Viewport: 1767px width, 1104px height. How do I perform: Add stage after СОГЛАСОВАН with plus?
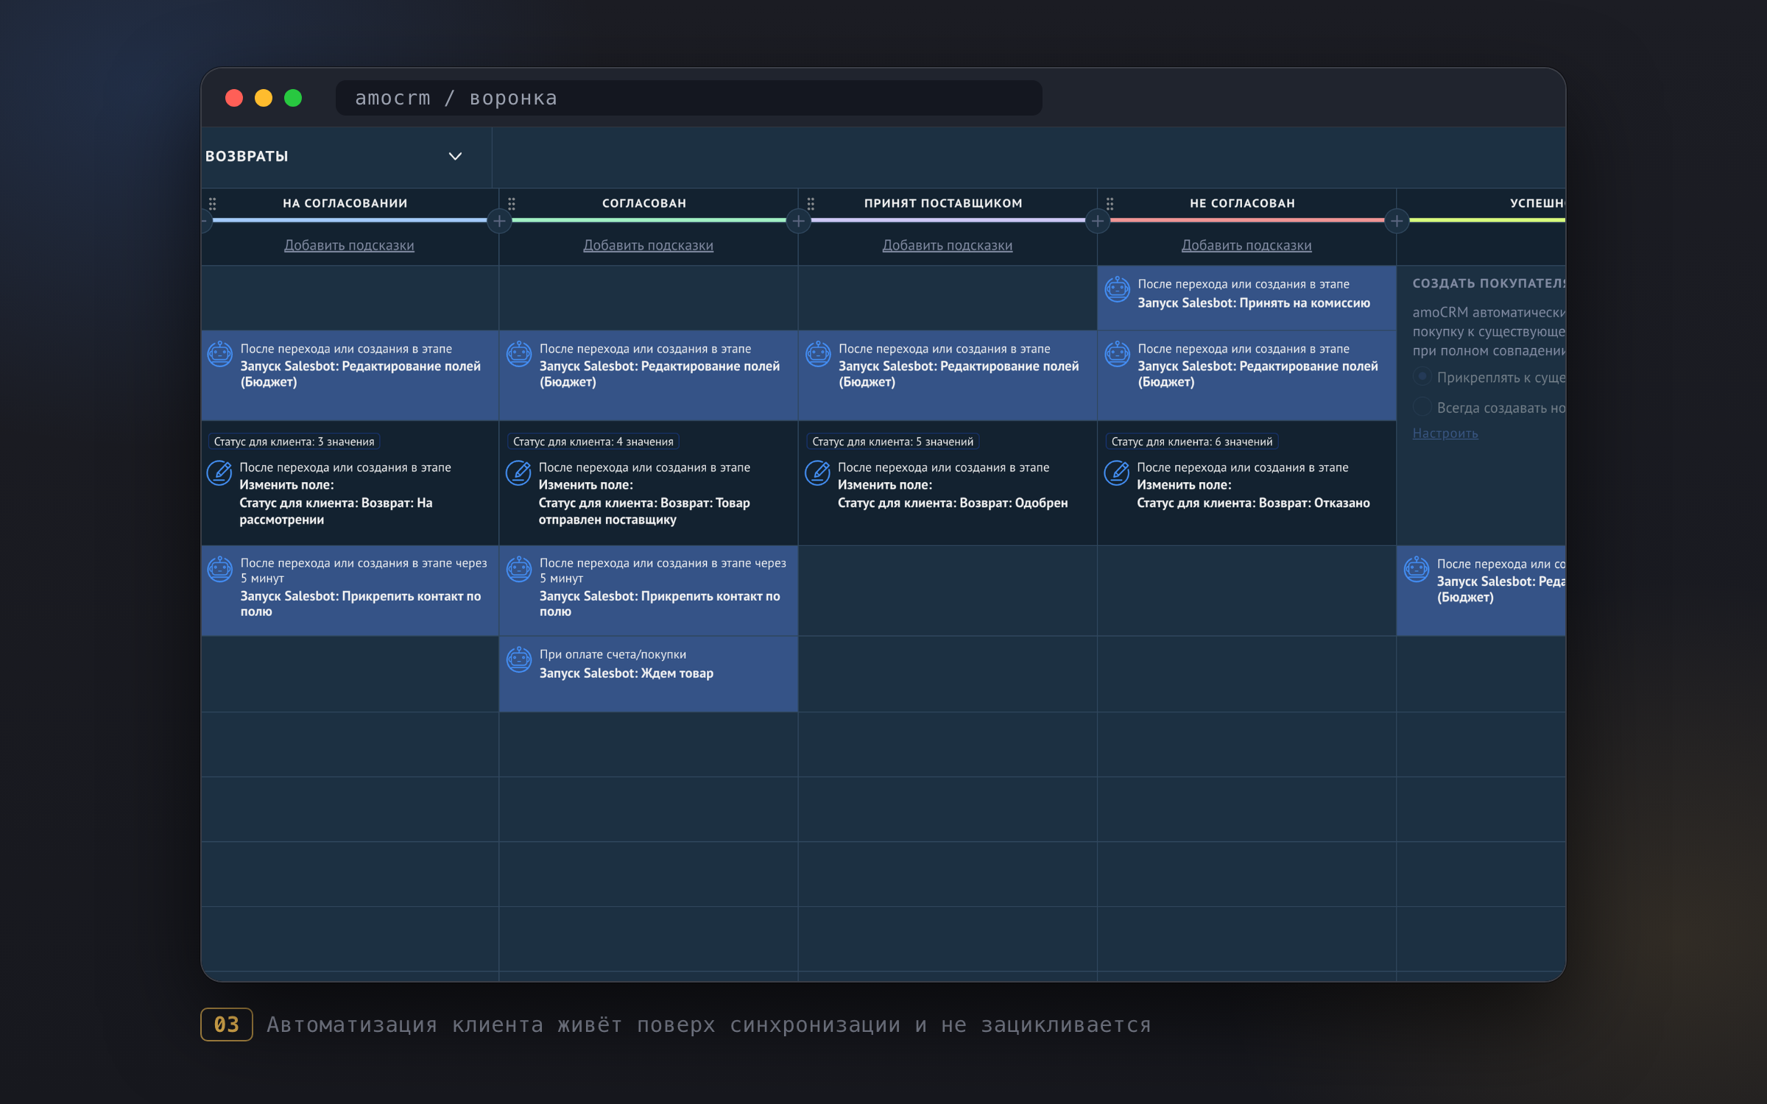point(798,221)
